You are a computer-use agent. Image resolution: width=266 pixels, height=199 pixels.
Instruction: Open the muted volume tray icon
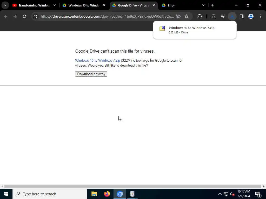tap(232, 194)
